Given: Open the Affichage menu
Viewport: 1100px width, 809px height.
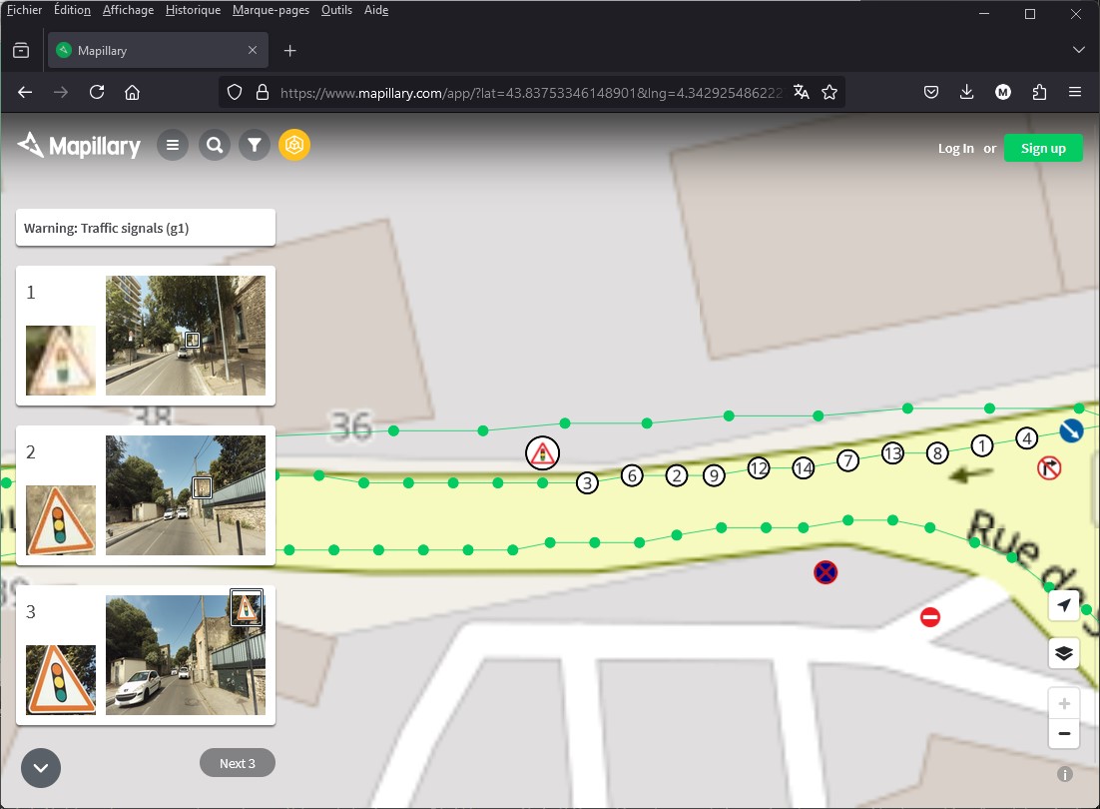Looking at the screenshot, I should (129, 10).
